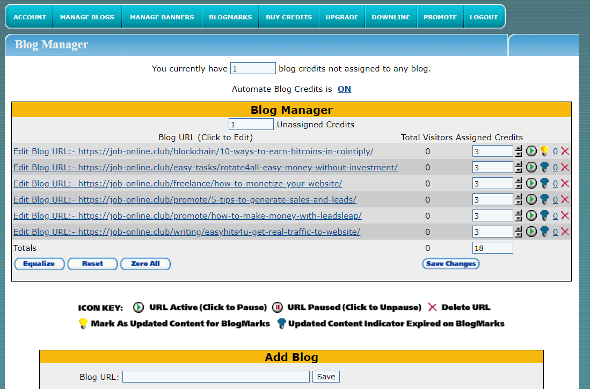Click Save Changes button
Viewport: 590px width, 389px height.
tap(450, 264)
